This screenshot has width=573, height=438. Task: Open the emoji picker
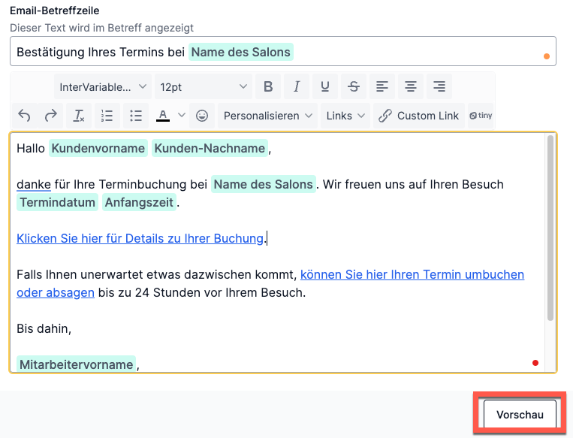coord(202,116)
